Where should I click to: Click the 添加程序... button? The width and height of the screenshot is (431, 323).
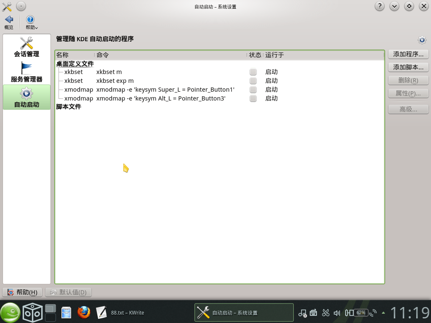[408, 54]
